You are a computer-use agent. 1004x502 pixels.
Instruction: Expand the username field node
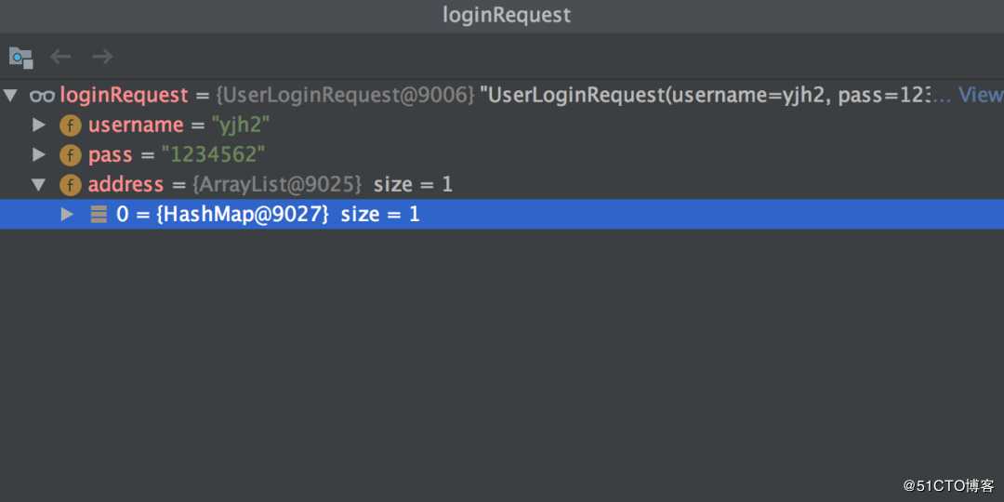coord(39,125)
